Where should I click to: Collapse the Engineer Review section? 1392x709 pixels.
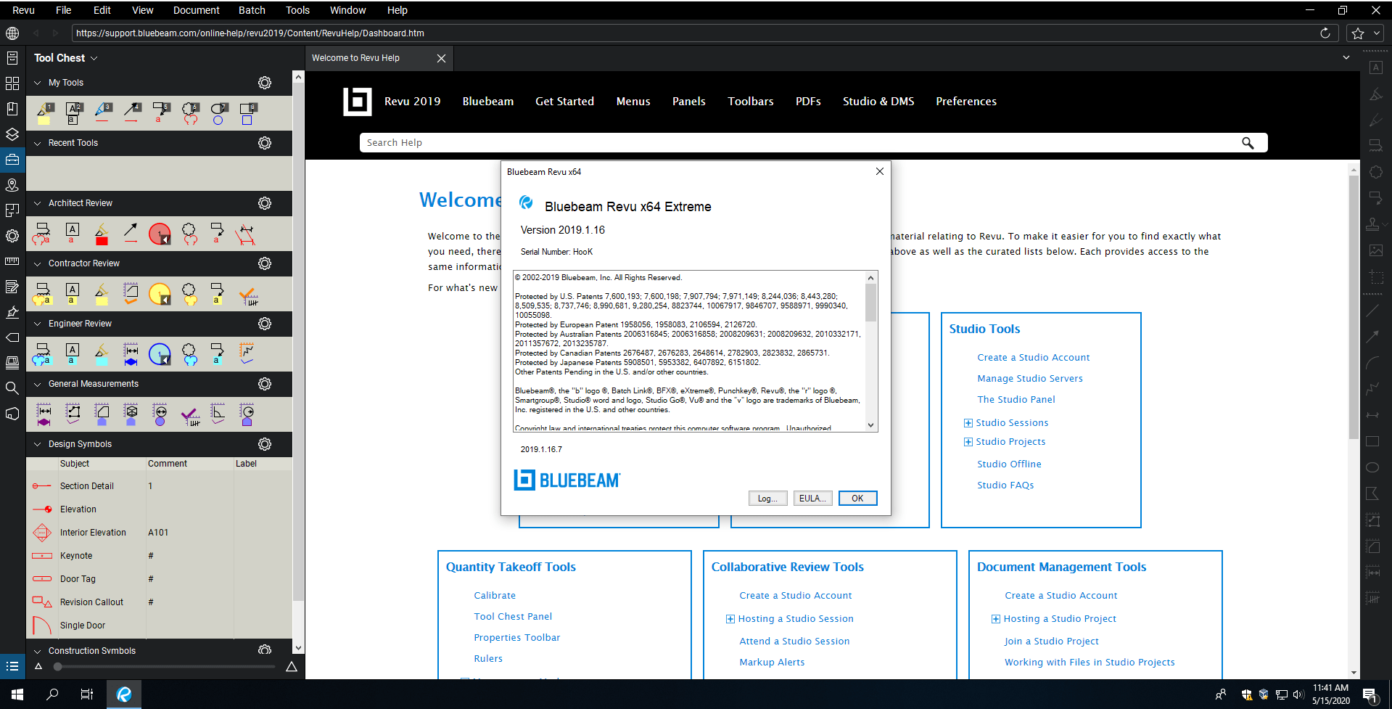38,324
